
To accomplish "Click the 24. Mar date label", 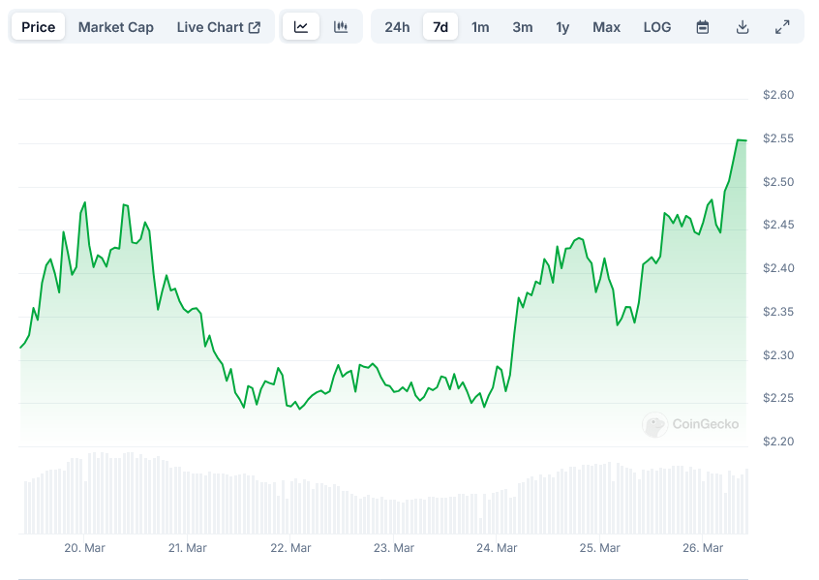I will coord(497,548).
